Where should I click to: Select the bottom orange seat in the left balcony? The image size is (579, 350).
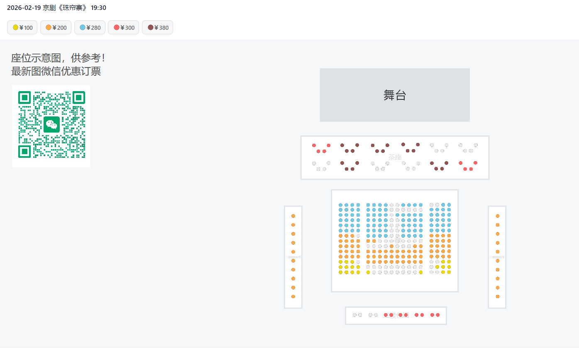pyautogui.click(x=293, y=297)
